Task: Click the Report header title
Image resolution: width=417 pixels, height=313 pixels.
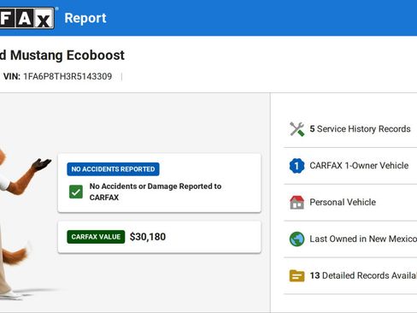Action: [85, 18]
